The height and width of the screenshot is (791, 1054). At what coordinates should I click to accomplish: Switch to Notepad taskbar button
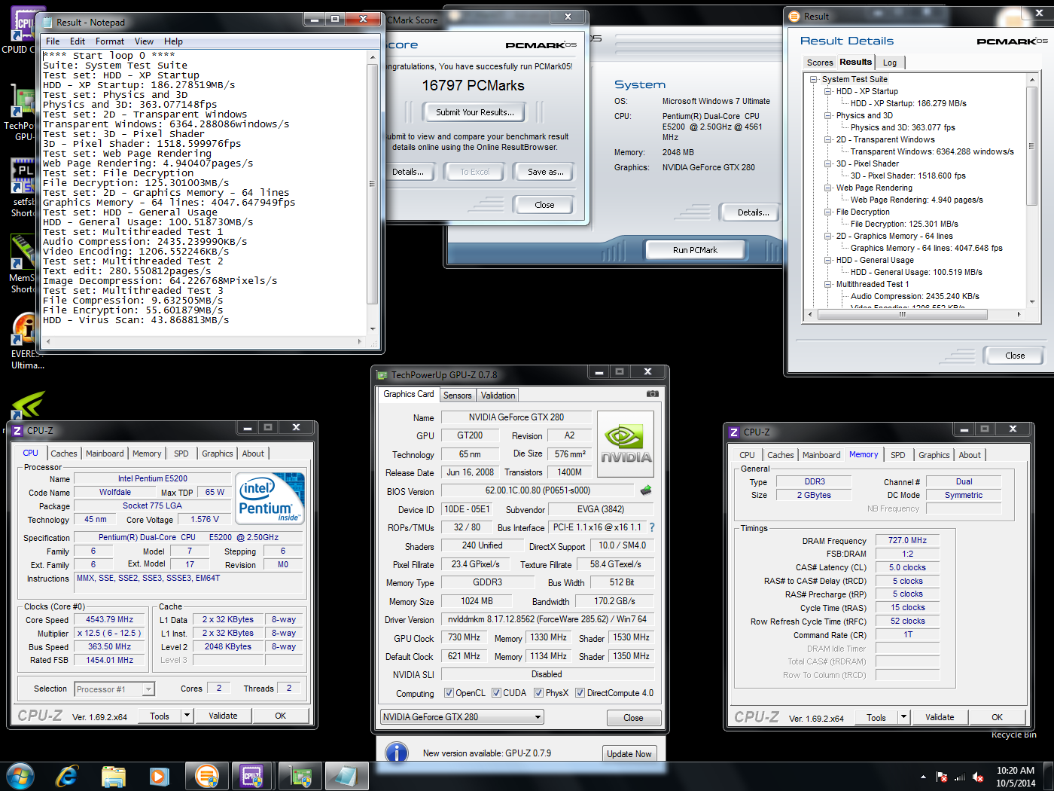[x=346, y=776]
